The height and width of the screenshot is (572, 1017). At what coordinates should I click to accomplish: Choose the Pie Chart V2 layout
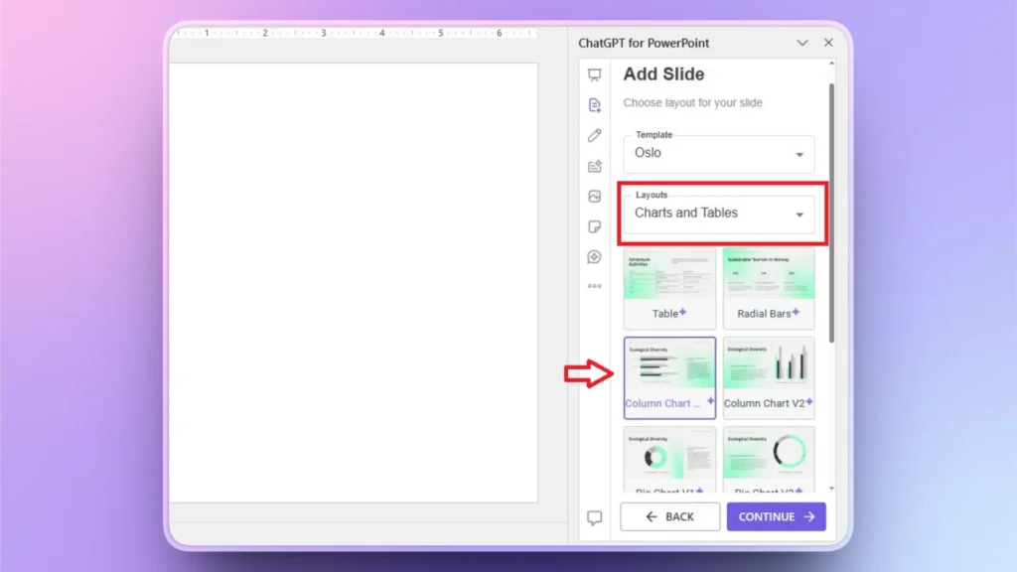point(769,462)
